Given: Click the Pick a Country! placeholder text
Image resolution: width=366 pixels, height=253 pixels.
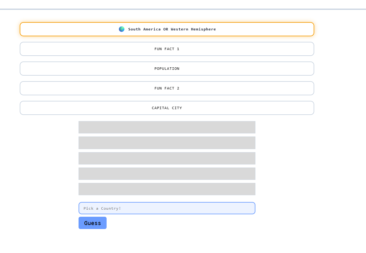Looking at the screenshot, I should 102,208.
